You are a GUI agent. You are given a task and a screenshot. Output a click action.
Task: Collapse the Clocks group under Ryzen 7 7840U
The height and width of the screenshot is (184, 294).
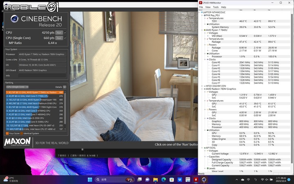tap(205, 60)
